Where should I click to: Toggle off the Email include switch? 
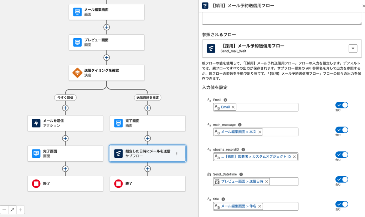[341, 105]
